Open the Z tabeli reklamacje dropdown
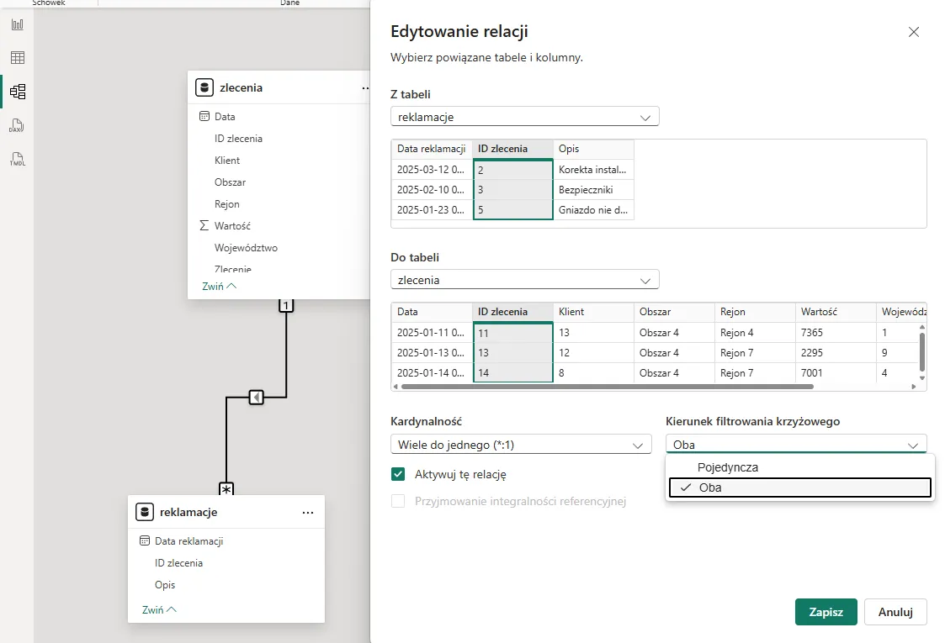945x643 pixels. pos(524,117)
